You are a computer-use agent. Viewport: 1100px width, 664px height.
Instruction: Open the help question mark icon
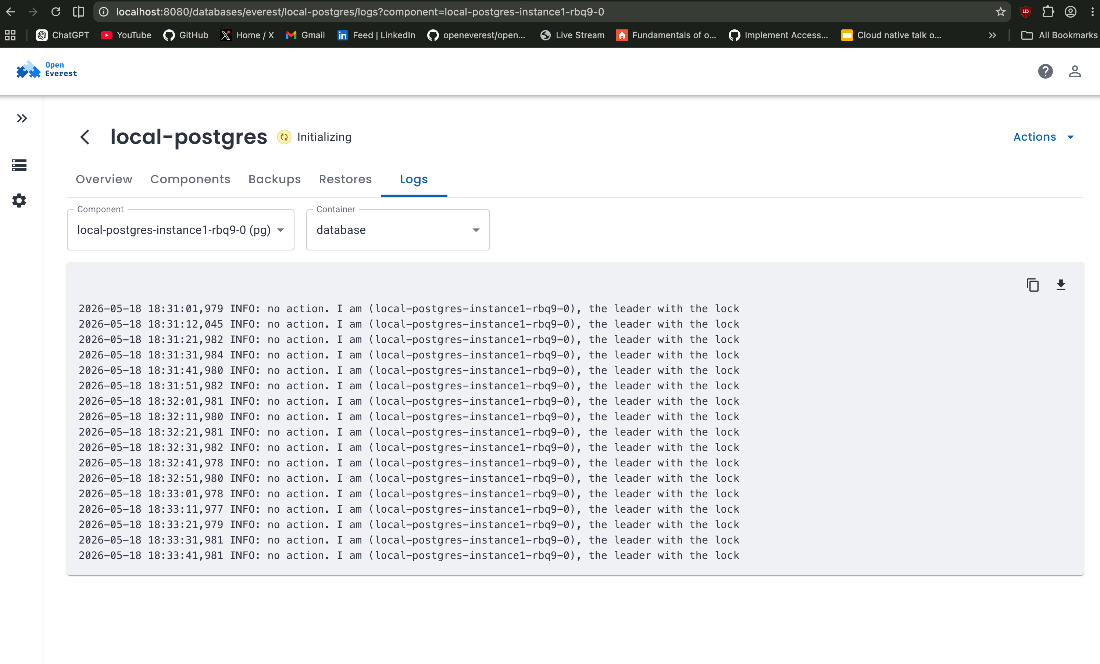point(1045,71)
